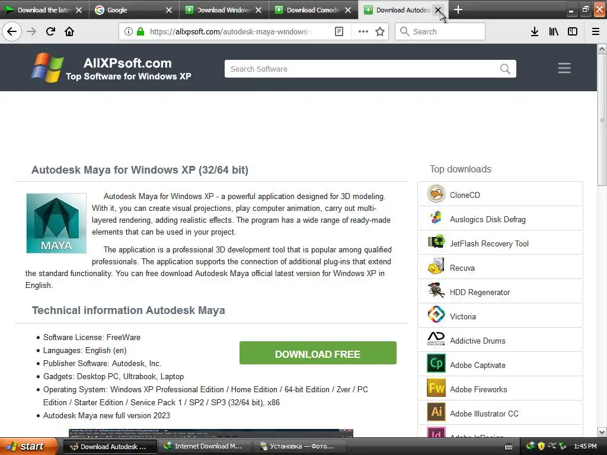This screenshot has height=455, width=607.
Task: Click the JetFlash Recovery Tool icon
Action: (x=436, y=242)
